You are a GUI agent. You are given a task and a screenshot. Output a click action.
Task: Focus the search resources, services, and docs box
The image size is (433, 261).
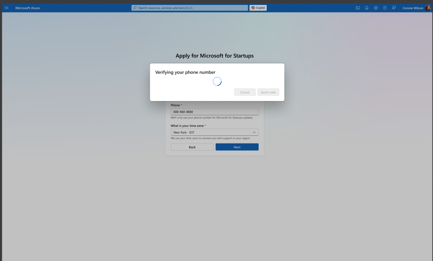(x=190, y=8)
